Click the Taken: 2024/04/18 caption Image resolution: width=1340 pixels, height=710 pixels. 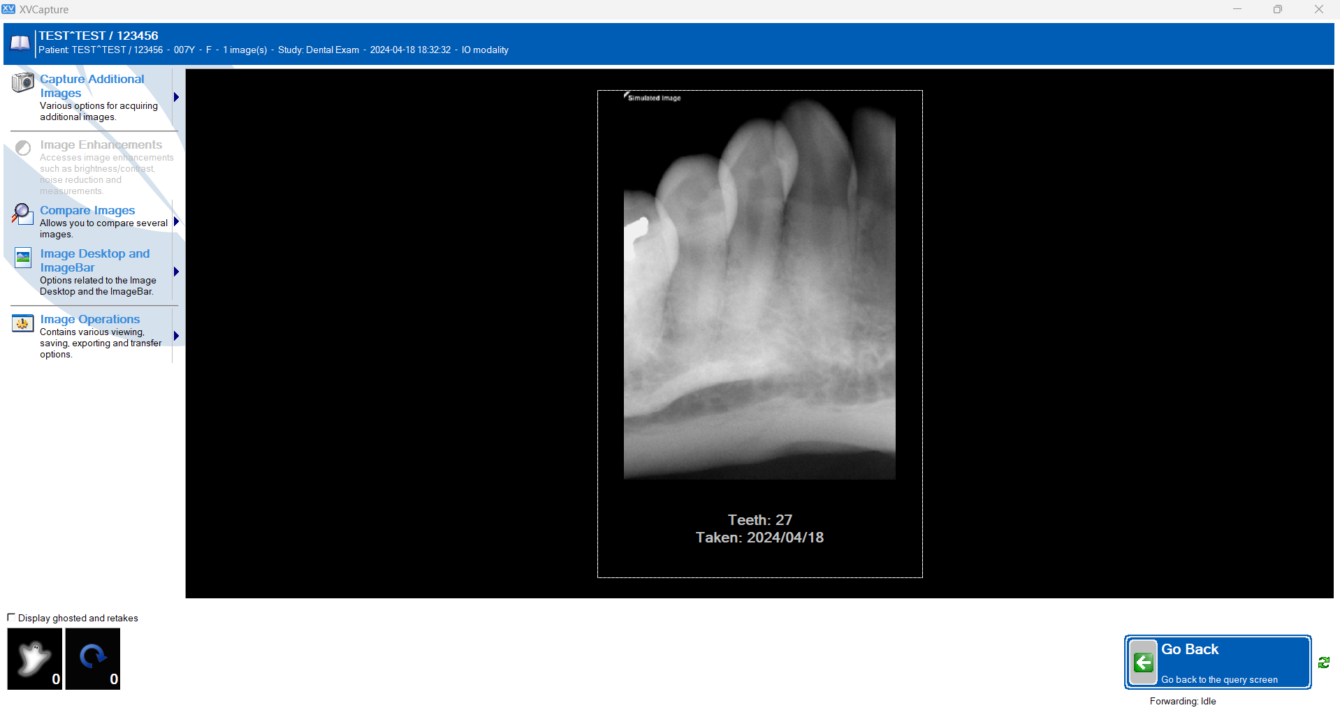pos(759,538)
